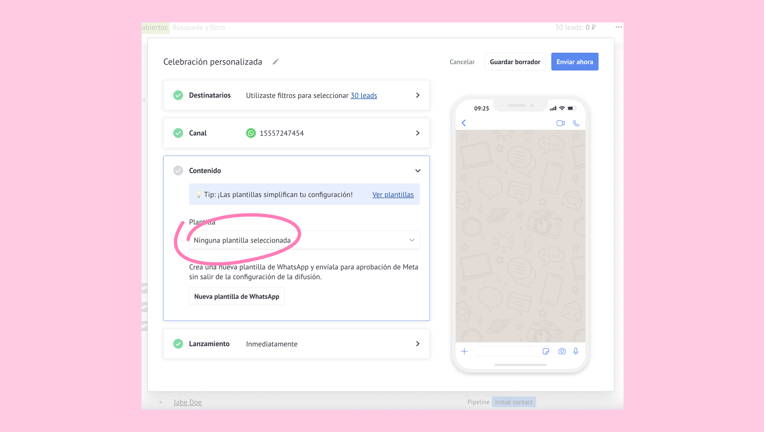Viewport: 764px width, 432px height.
Task: Tap the back arrow in phone preview
Action: [464, 123]
